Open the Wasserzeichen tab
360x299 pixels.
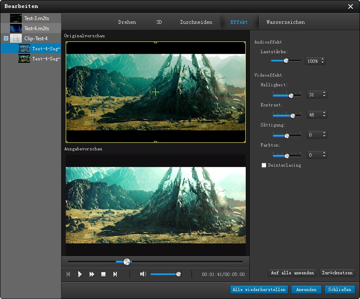coord(285,22)
